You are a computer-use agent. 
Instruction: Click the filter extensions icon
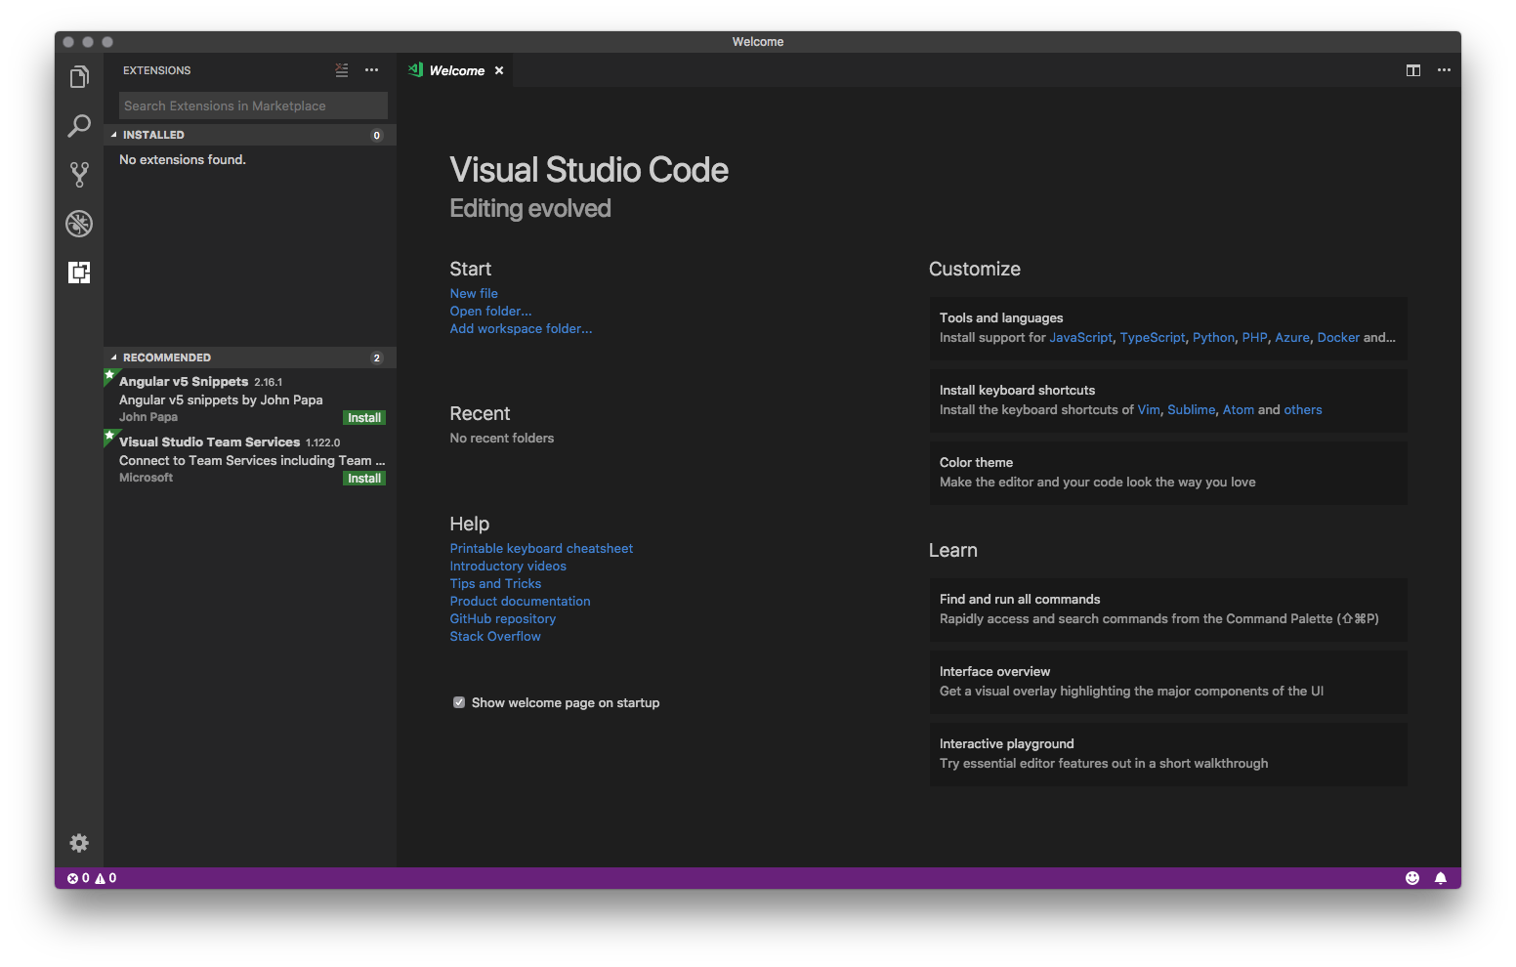341,69
